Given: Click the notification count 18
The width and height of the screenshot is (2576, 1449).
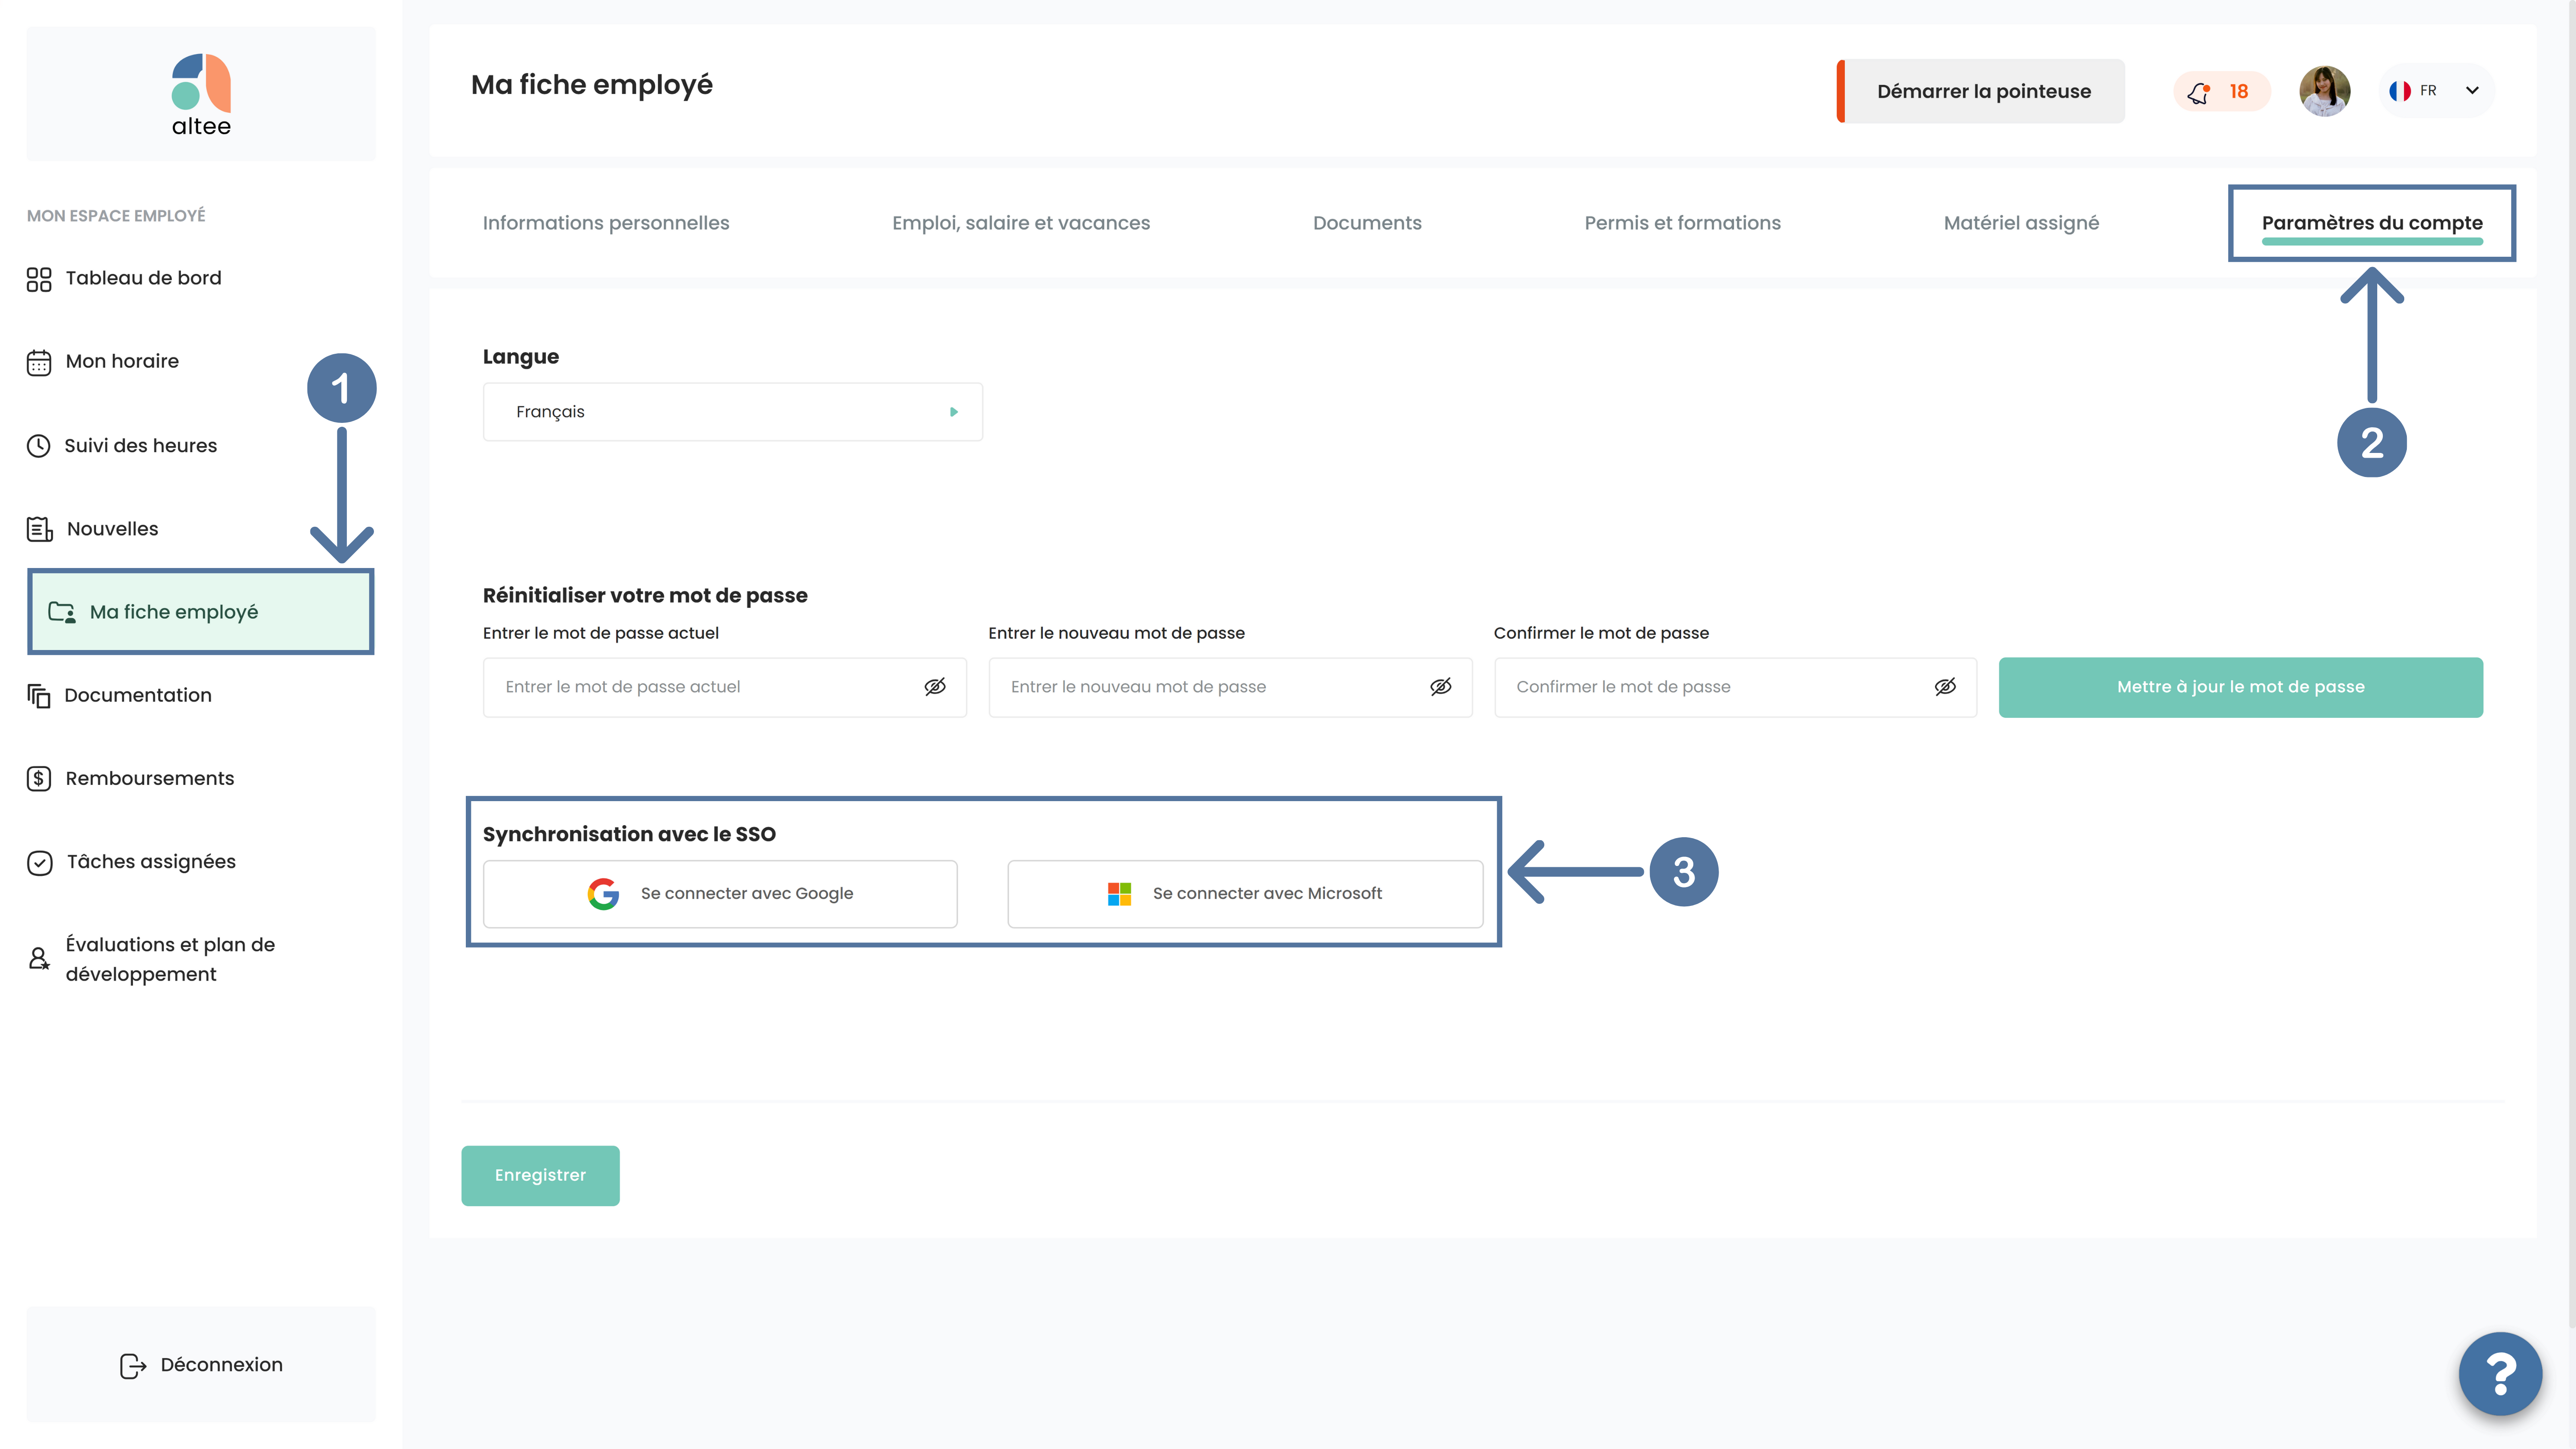Looking at the screenshot, I should [2238, 92].
